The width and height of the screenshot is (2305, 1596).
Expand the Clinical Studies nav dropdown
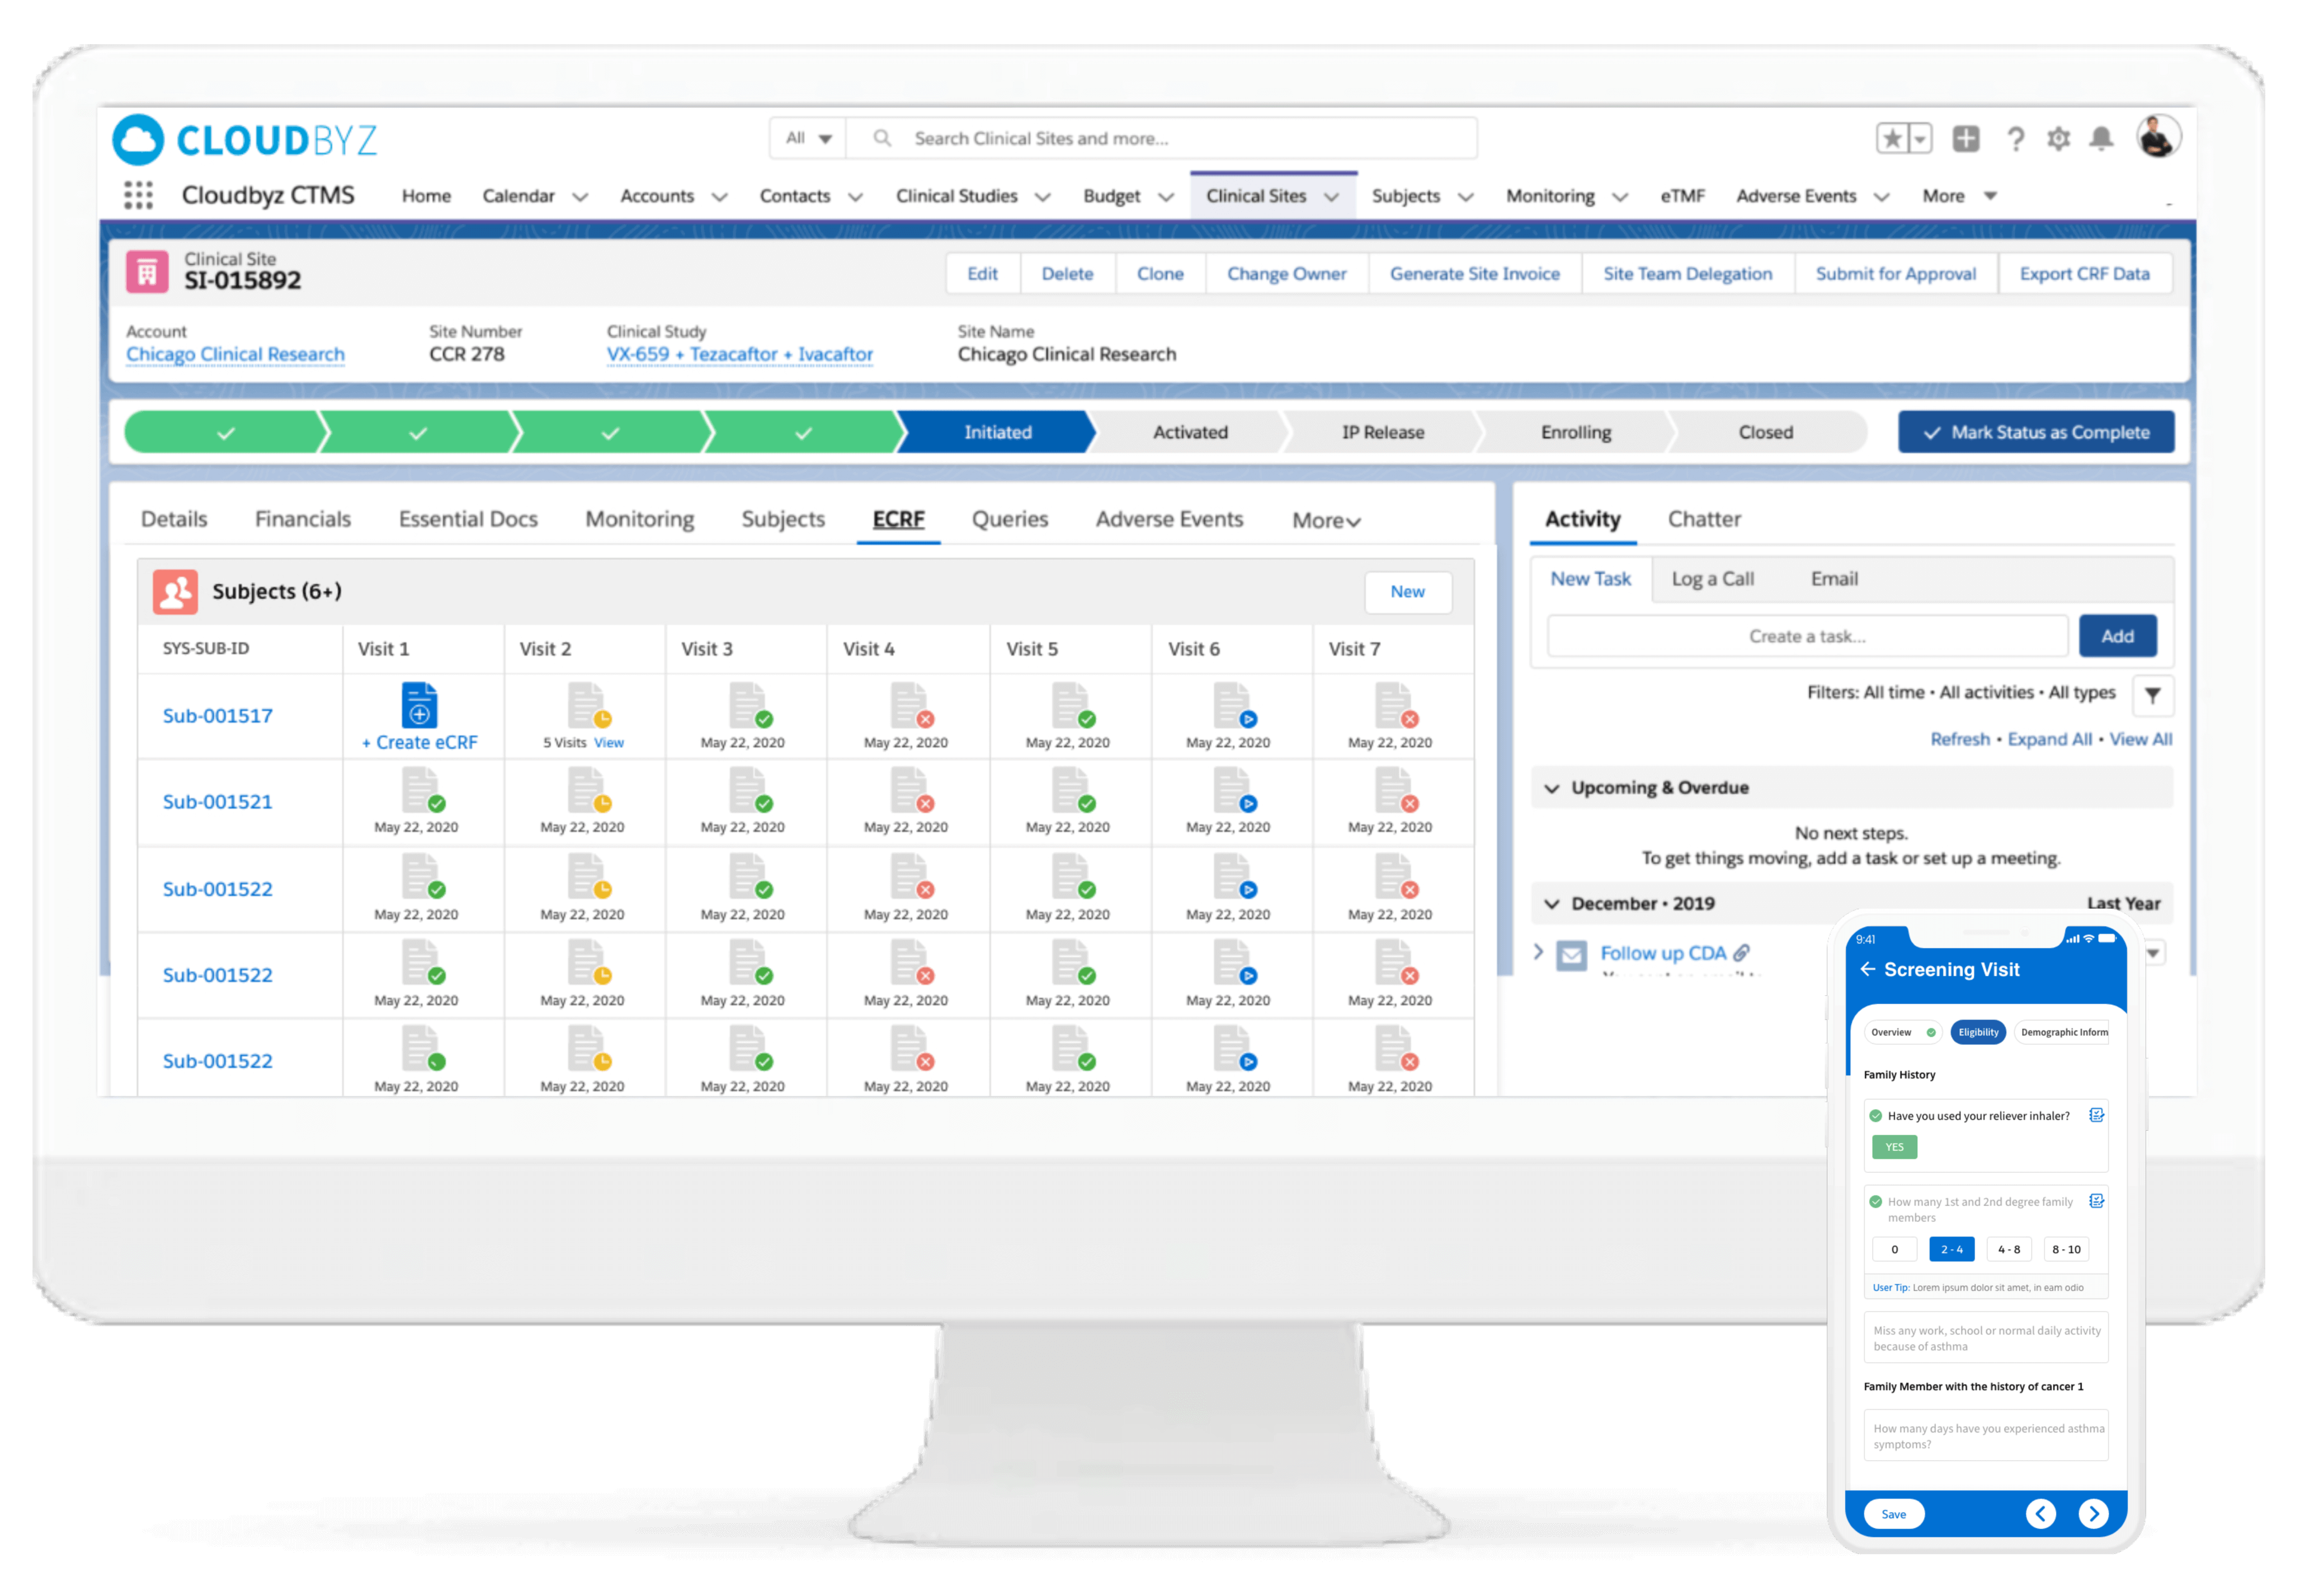click(x=1042, y=197)
